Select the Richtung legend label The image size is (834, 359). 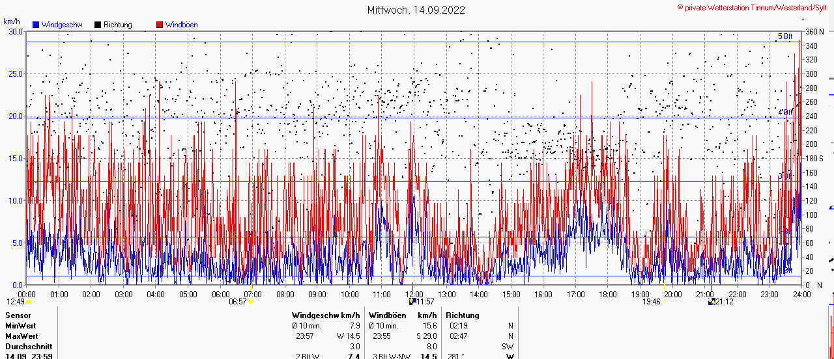118,25
